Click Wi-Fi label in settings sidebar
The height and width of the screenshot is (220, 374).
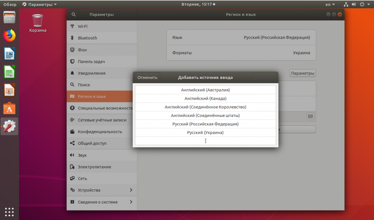pos(83,26)
